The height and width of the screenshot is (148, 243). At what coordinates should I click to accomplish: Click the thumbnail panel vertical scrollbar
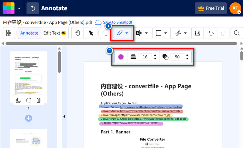click(x=59, y=62)
